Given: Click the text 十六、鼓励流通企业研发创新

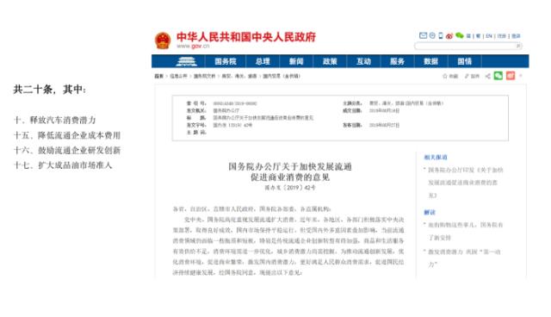Looking at the screenshot, I should point(67,150).
